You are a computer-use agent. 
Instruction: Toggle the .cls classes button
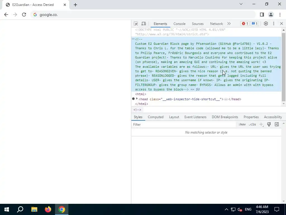(252, 124)
